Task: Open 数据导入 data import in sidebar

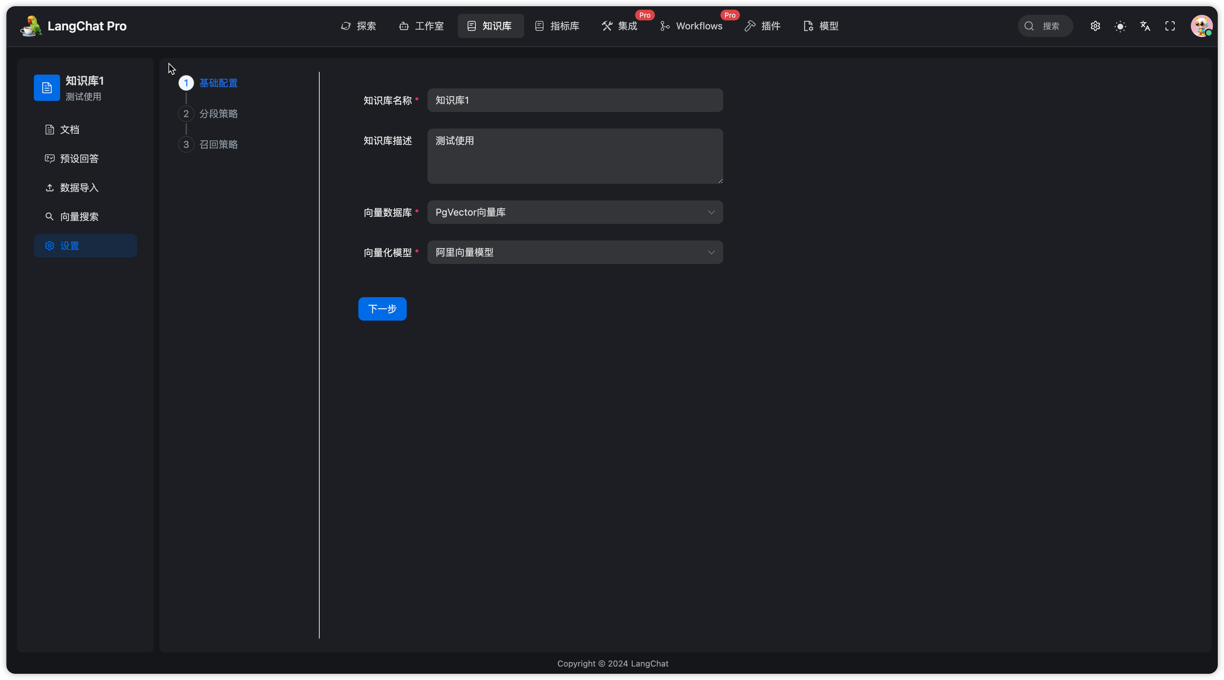Action: tap(86, 188)
